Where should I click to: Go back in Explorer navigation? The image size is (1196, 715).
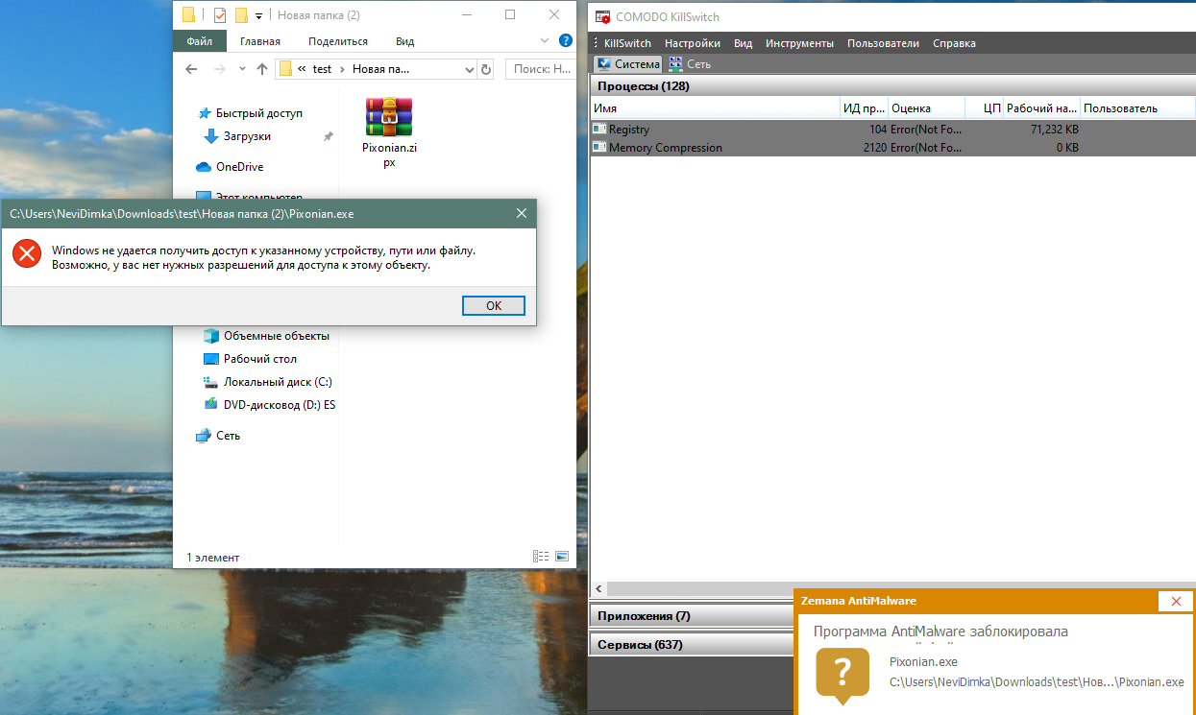[x=191, y=69]
